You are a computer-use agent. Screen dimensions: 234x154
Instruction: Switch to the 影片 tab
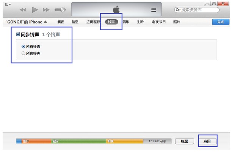pos(140,22)
